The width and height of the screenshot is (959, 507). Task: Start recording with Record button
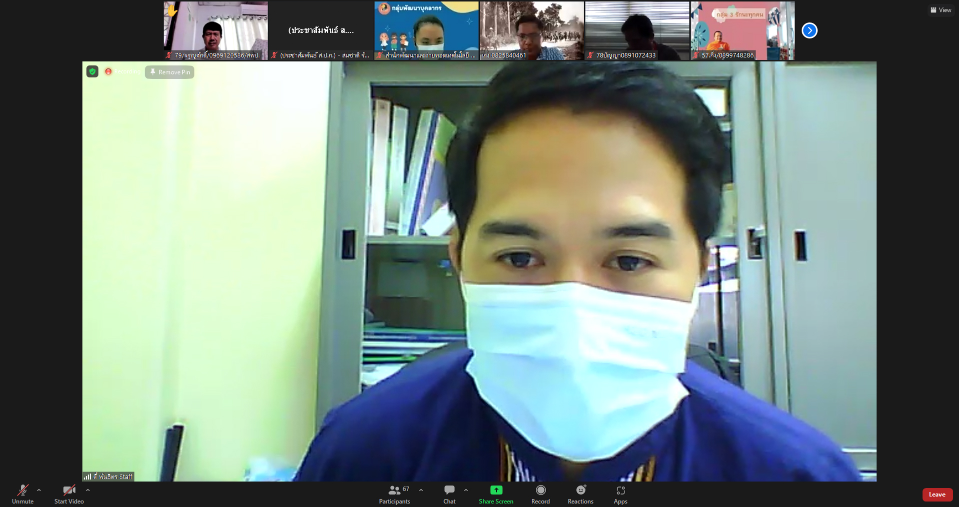point(540,495)
